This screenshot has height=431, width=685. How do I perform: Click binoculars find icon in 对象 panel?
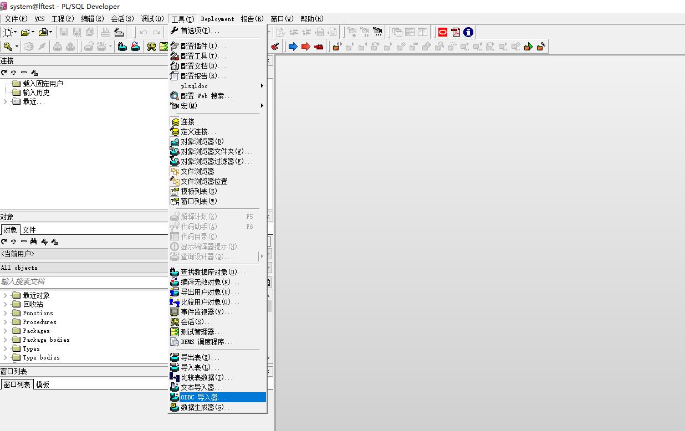coord(34,242)
